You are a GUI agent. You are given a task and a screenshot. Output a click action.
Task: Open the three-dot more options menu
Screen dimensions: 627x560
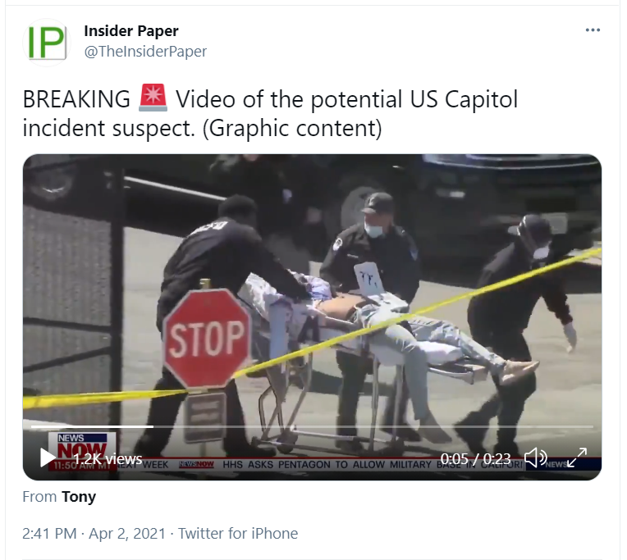point(593,30)
